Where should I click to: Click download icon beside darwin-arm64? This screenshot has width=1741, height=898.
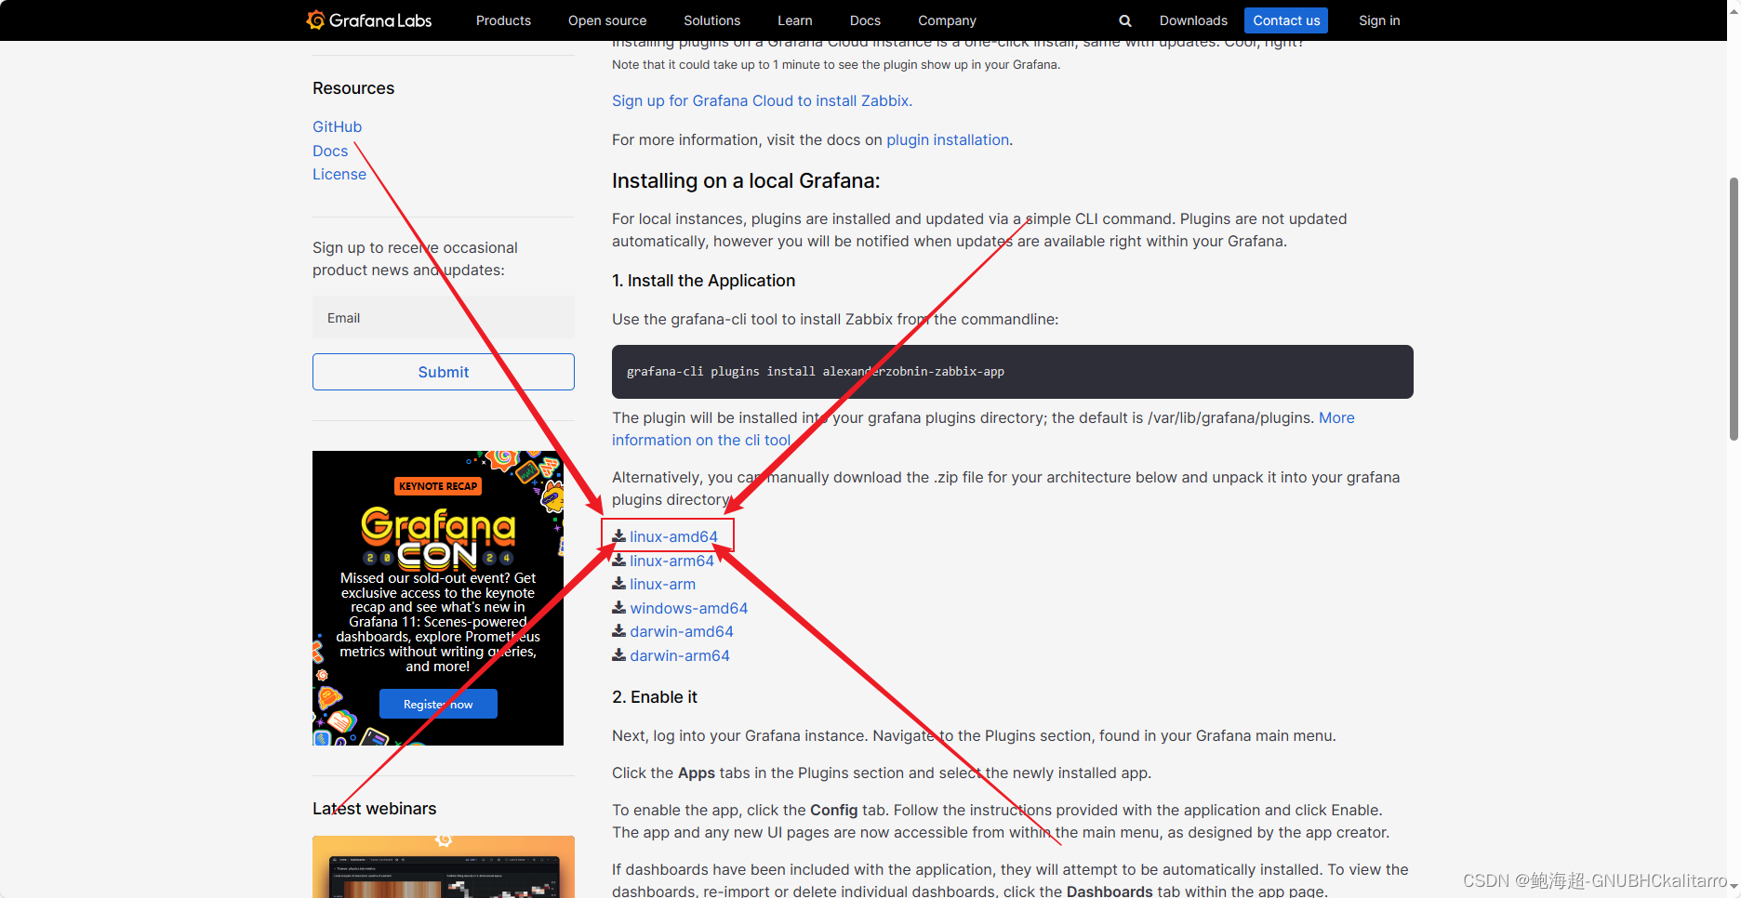click(618, 655)
